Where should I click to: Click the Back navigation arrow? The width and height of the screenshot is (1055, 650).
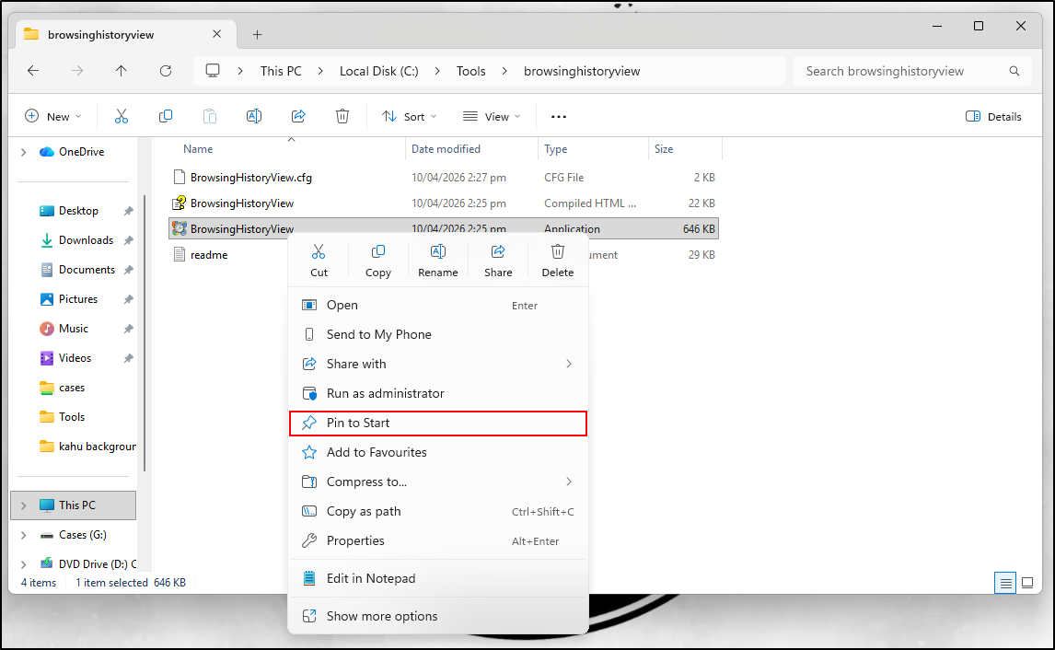(33, 71)
